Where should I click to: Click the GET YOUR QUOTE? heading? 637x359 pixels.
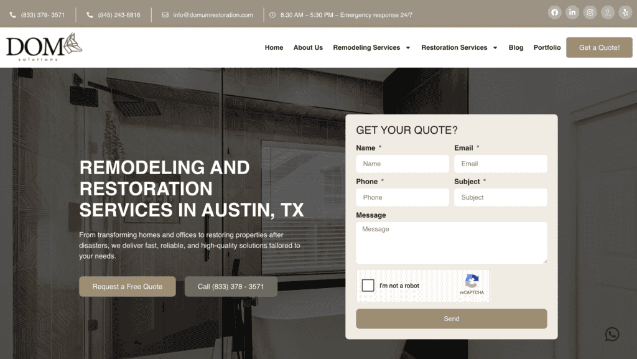[407, 130]
